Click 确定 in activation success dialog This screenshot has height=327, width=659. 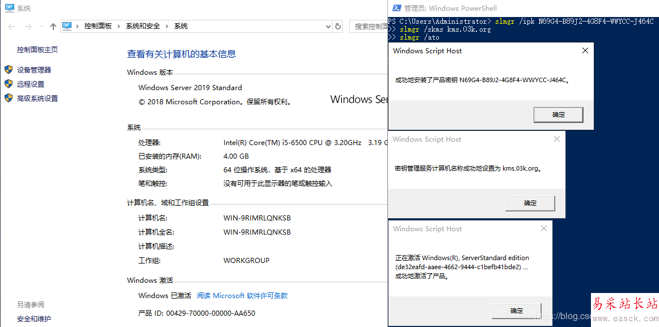click(x=516, y=311)
